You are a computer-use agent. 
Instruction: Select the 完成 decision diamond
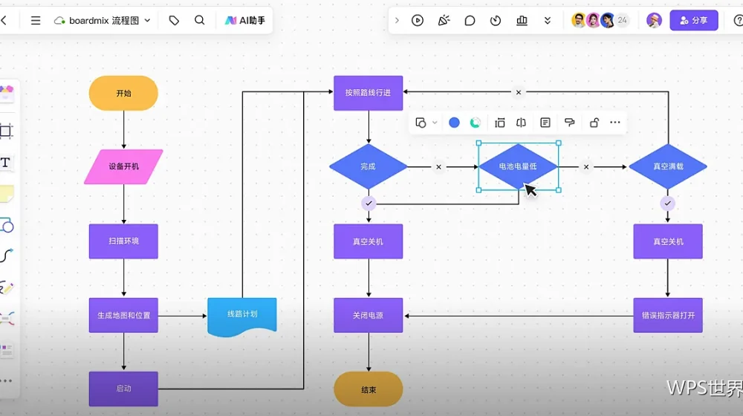[369, 166]
